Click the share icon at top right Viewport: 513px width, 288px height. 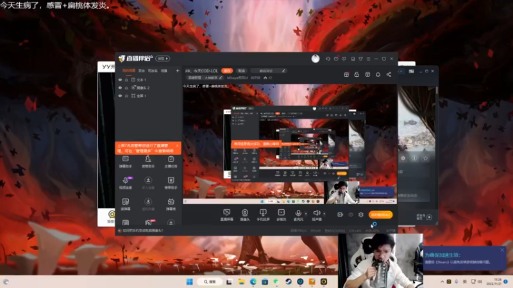pyautogui.click(x=389, y=74)
